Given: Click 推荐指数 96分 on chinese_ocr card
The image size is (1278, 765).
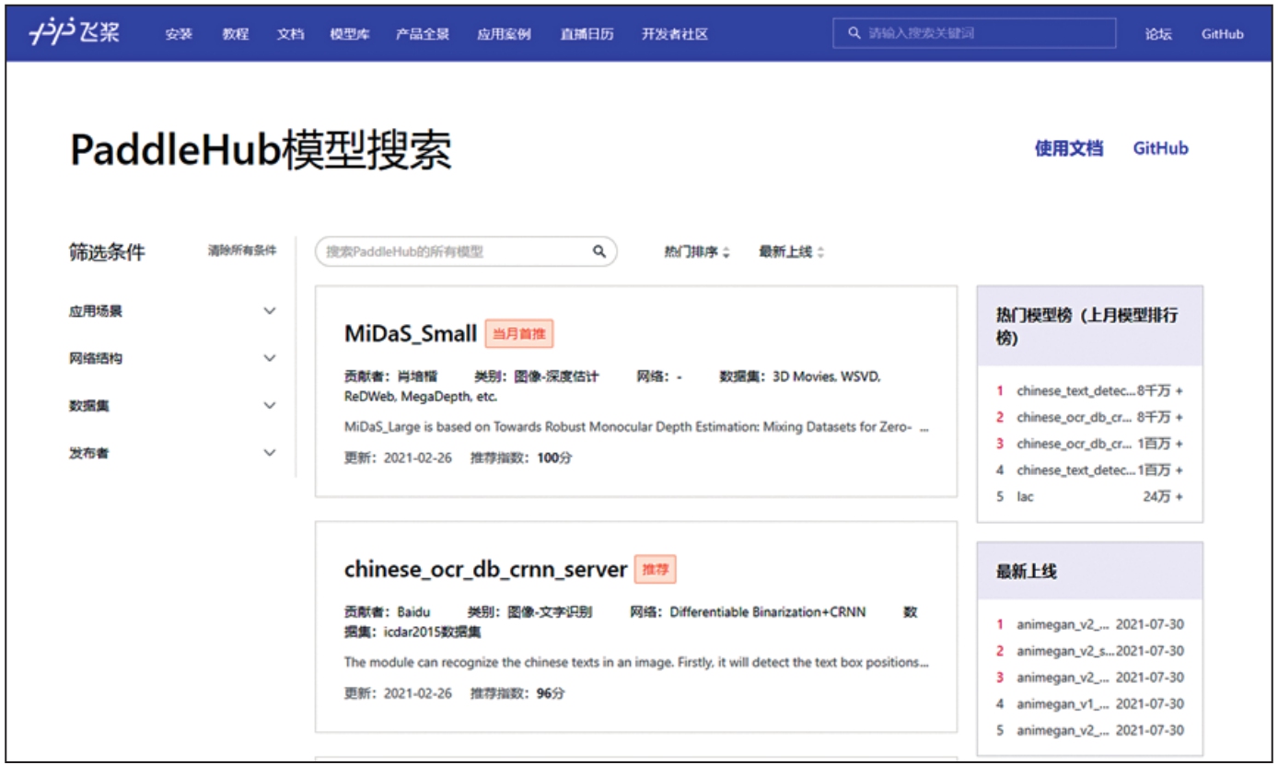Looking at the screenshot, I should click(x=517, y=693).
